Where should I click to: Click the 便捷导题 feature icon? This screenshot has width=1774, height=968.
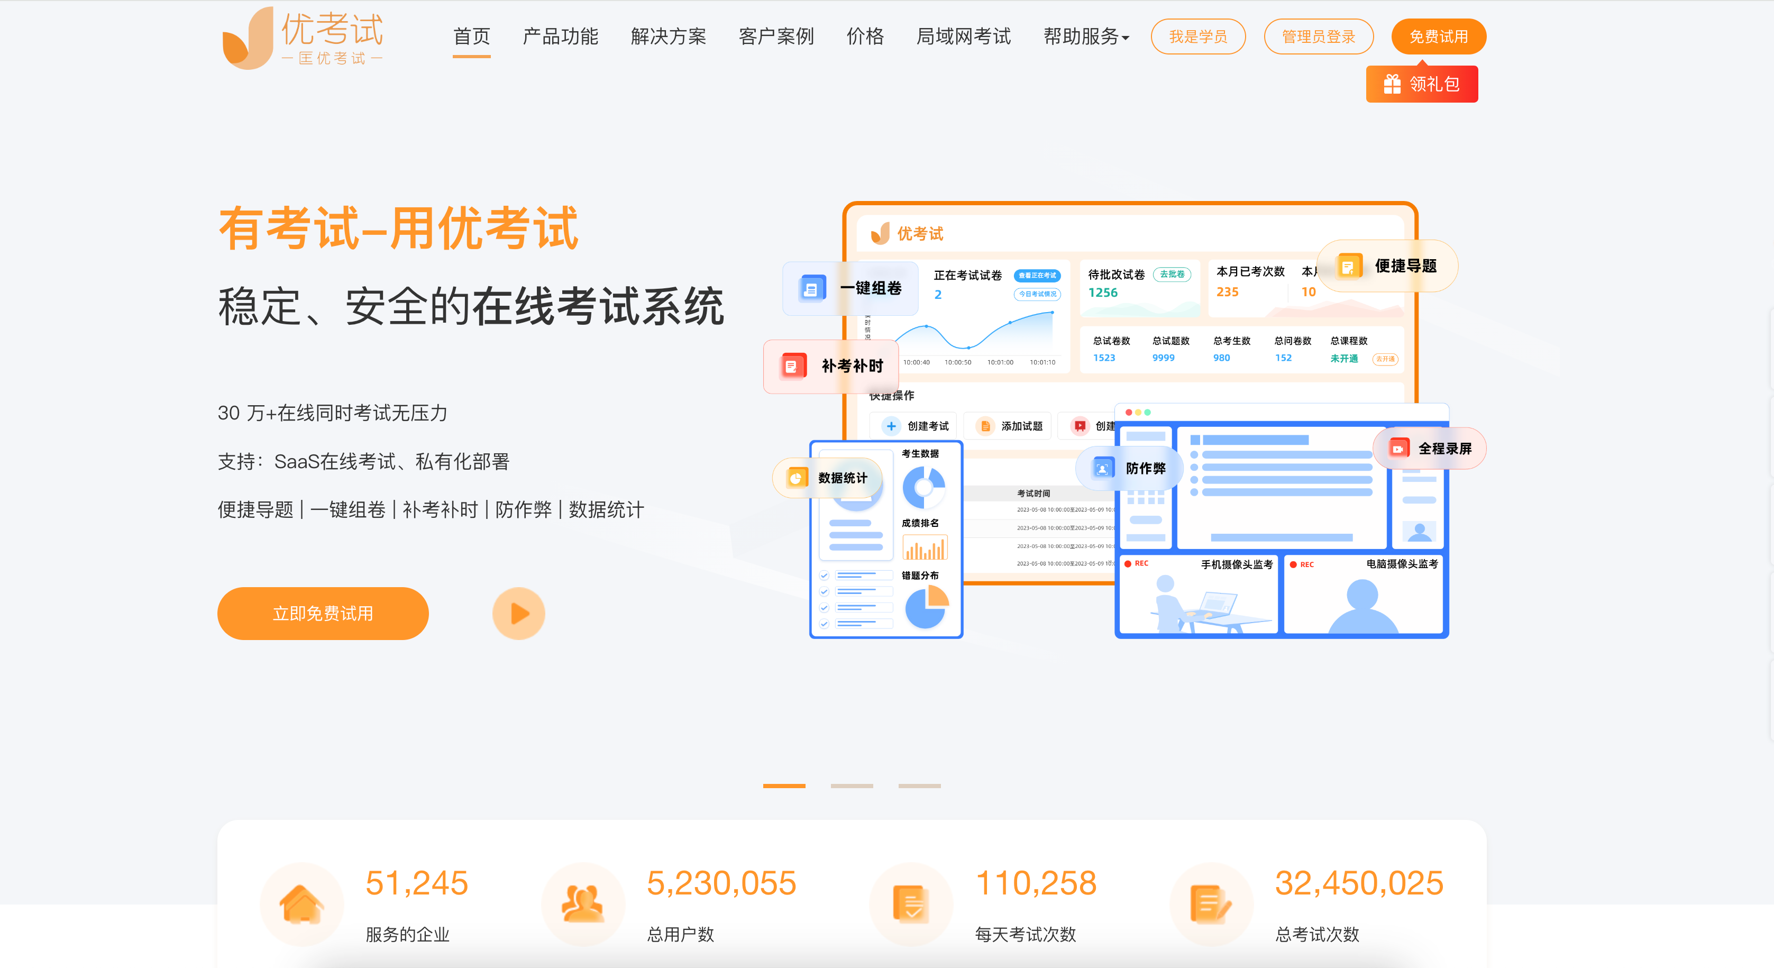point(1348,265)
